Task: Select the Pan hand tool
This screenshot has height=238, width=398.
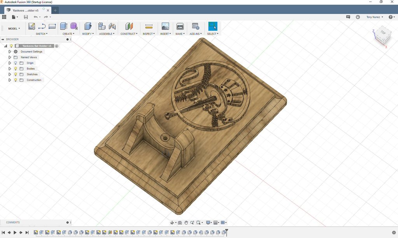Action: 186,222
